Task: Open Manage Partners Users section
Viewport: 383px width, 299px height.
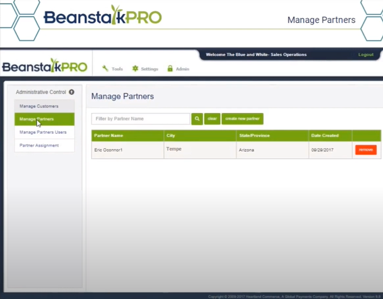Action: tap(44, 132)
